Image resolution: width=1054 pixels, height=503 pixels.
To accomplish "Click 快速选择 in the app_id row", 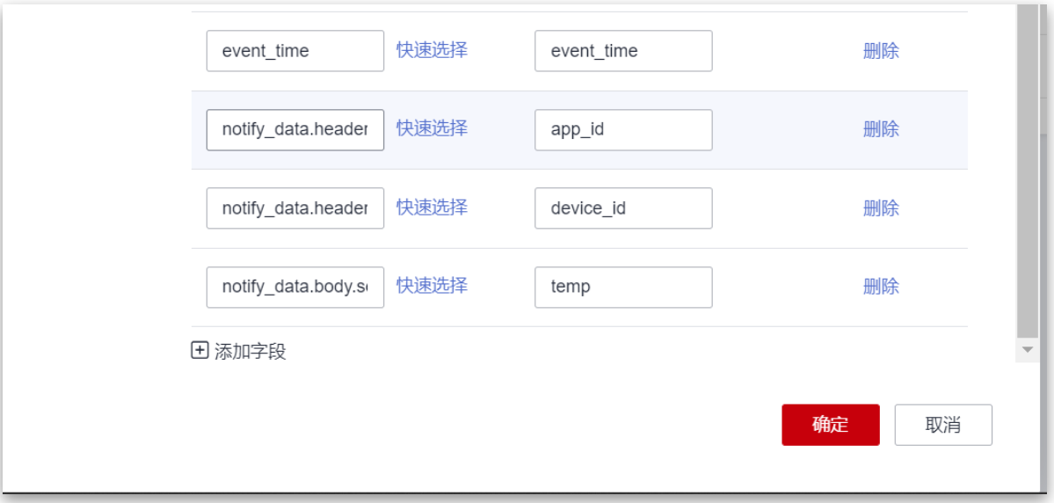I will 432,128.
